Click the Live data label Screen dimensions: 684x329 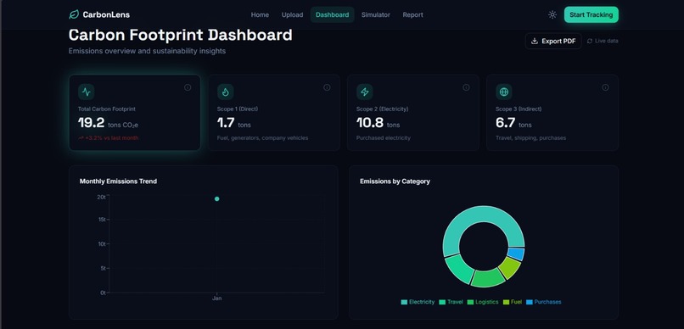[x=607, y=41]
